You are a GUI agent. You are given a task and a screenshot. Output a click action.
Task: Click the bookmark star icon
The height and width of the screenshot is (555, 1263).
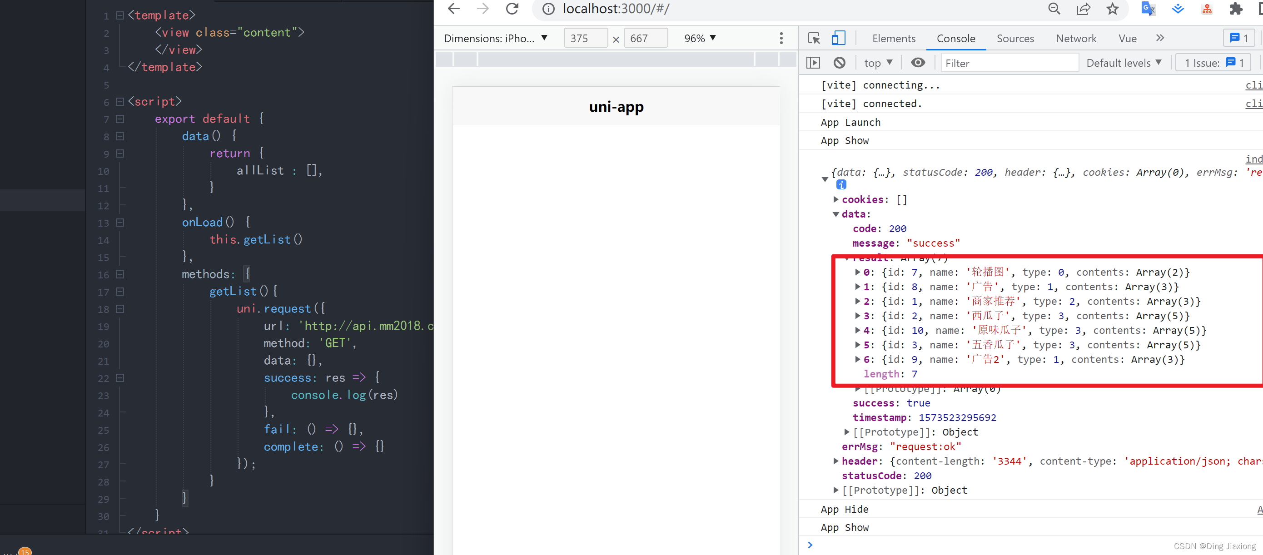point(1113,9)
